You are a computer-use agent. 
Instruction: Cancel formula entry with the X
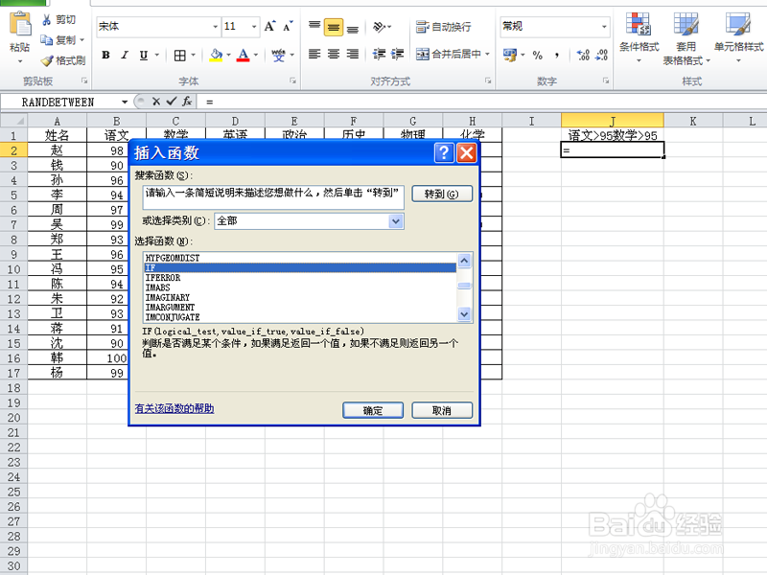(x=156, y=102)
